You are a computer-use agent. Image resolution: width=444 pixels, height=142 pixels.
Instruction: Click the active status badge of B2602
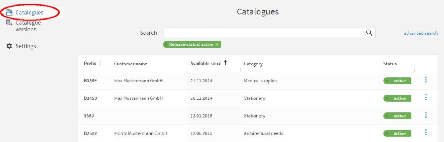[397, 133]
